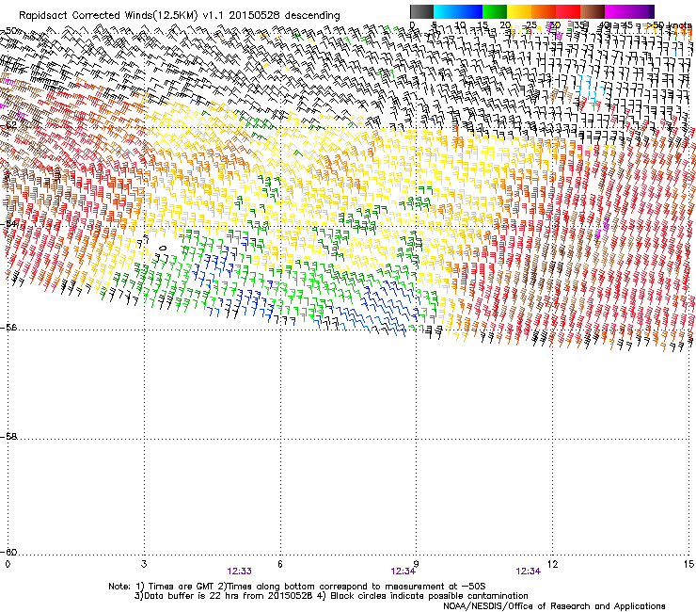Click the magenta segment of the speed legend

point(617,11)
